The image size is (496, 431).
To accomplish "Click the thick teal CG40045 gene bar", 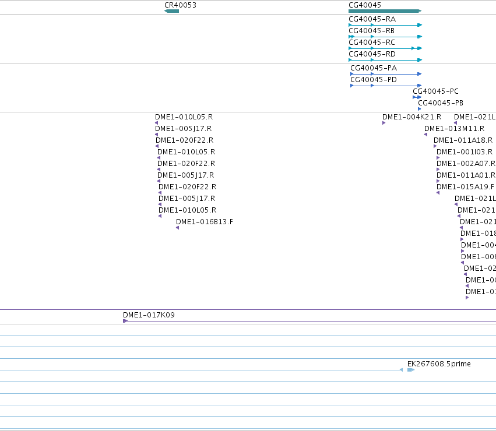I will coord(385,11).
